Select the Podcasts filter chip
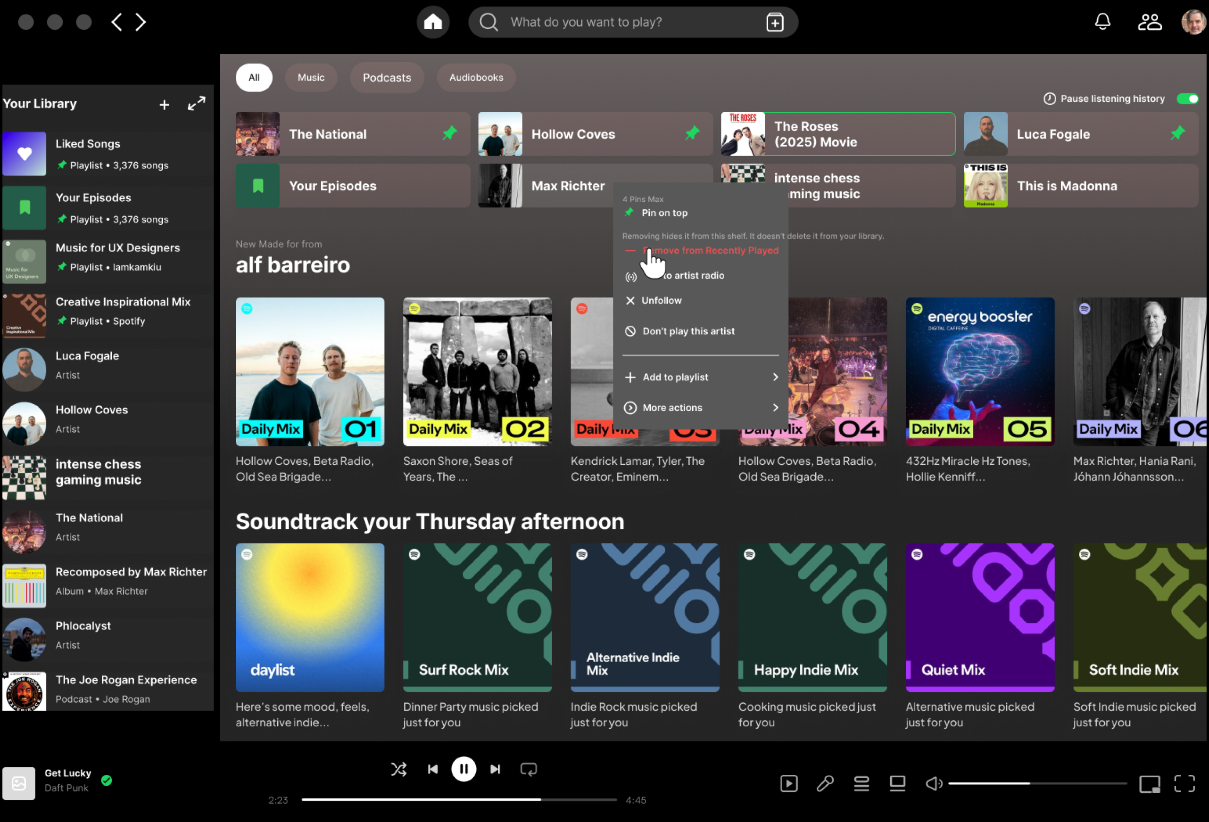The image size is (1209, 822). 387,77
